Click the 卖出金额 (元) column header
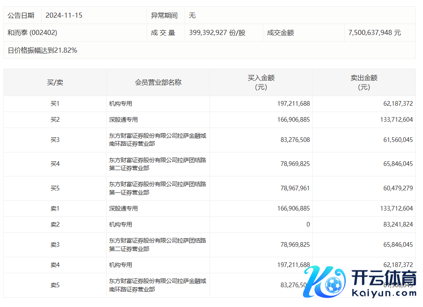This screenshot has height=307, width=423. pyautogui.click(x=364, y=83)
